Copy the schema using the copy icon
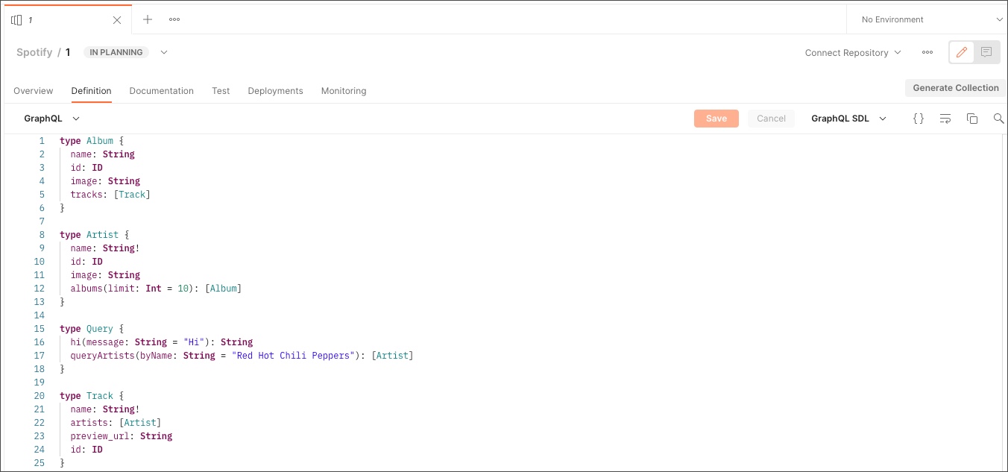The width and height of the screenshot is (1008, 472). click(x=972, y=118)
